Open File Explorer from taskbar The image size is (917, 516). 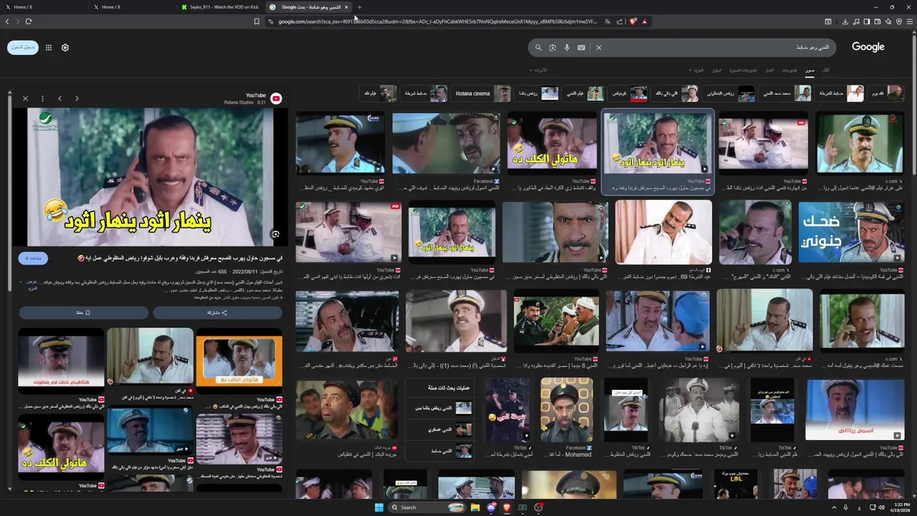475,507
